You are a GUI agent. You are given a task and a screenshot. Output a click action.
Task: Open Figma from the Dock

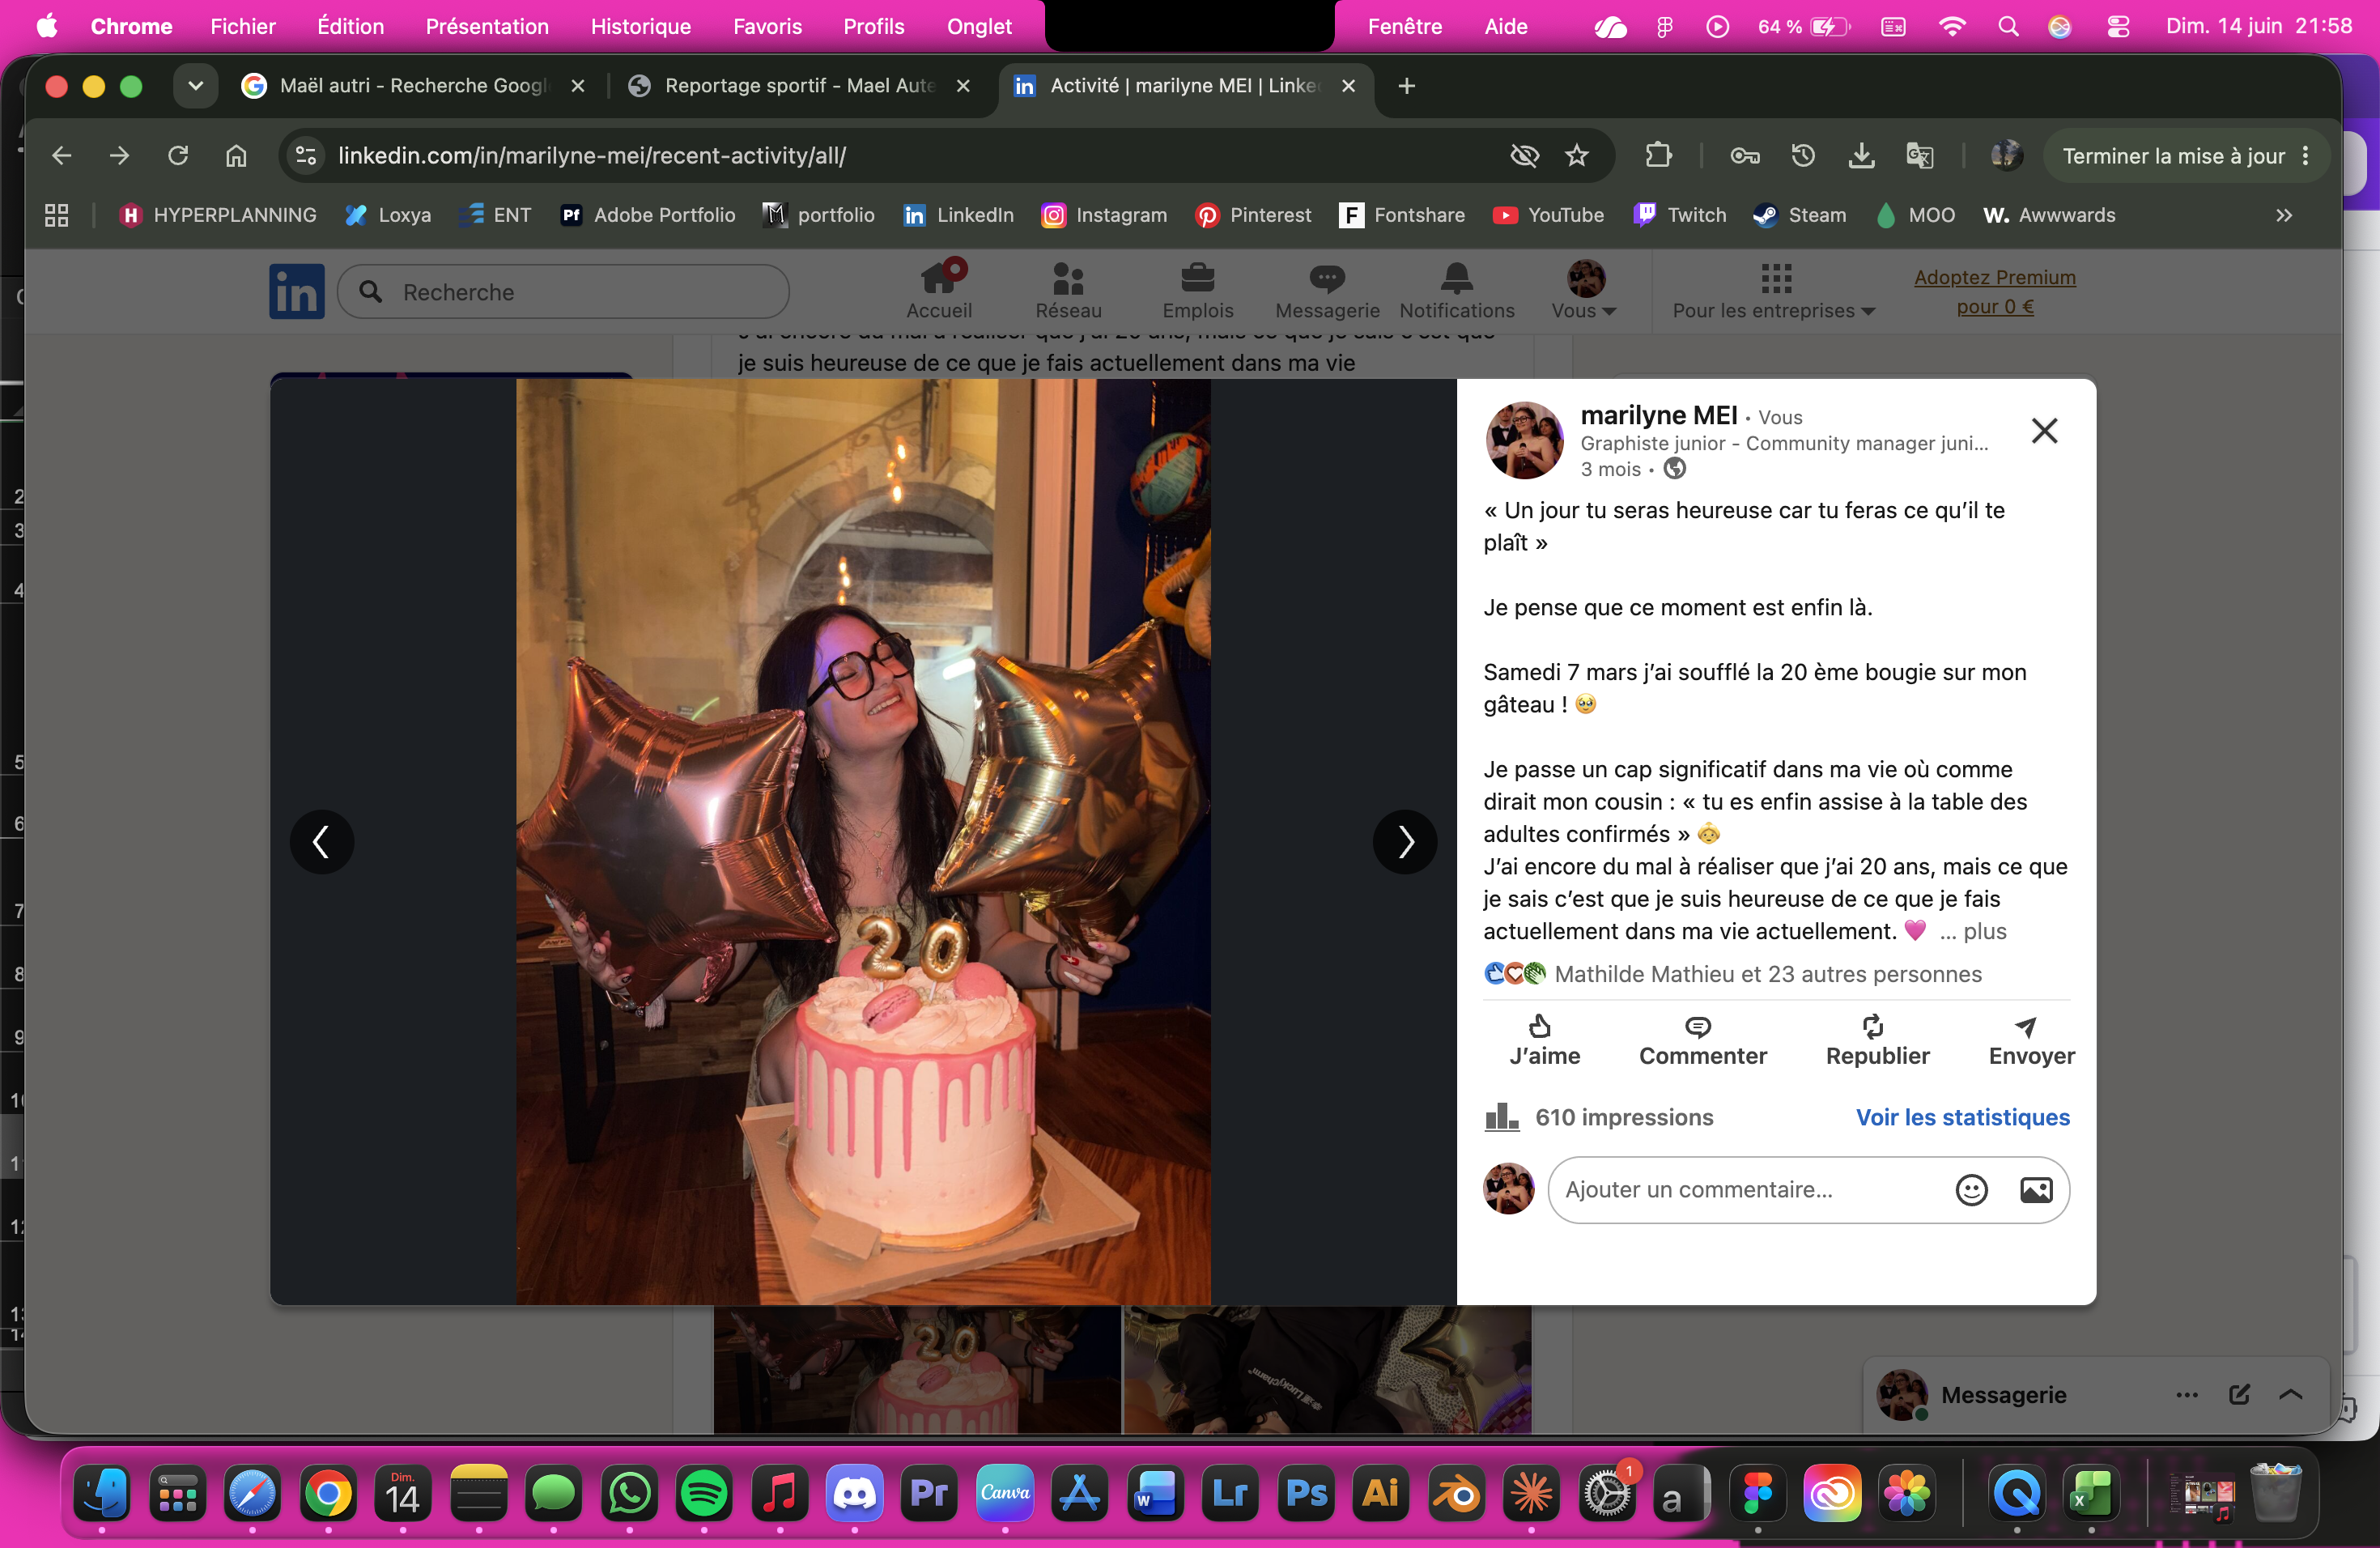click(1757, 1494)
